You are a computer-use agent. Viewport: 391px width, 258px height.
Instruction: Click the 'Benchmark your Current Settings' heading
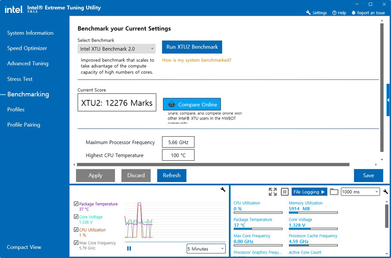124,28
